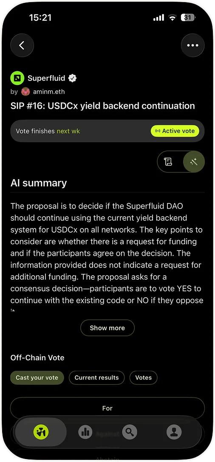Open the three-dots more options menu

[192, 45]
